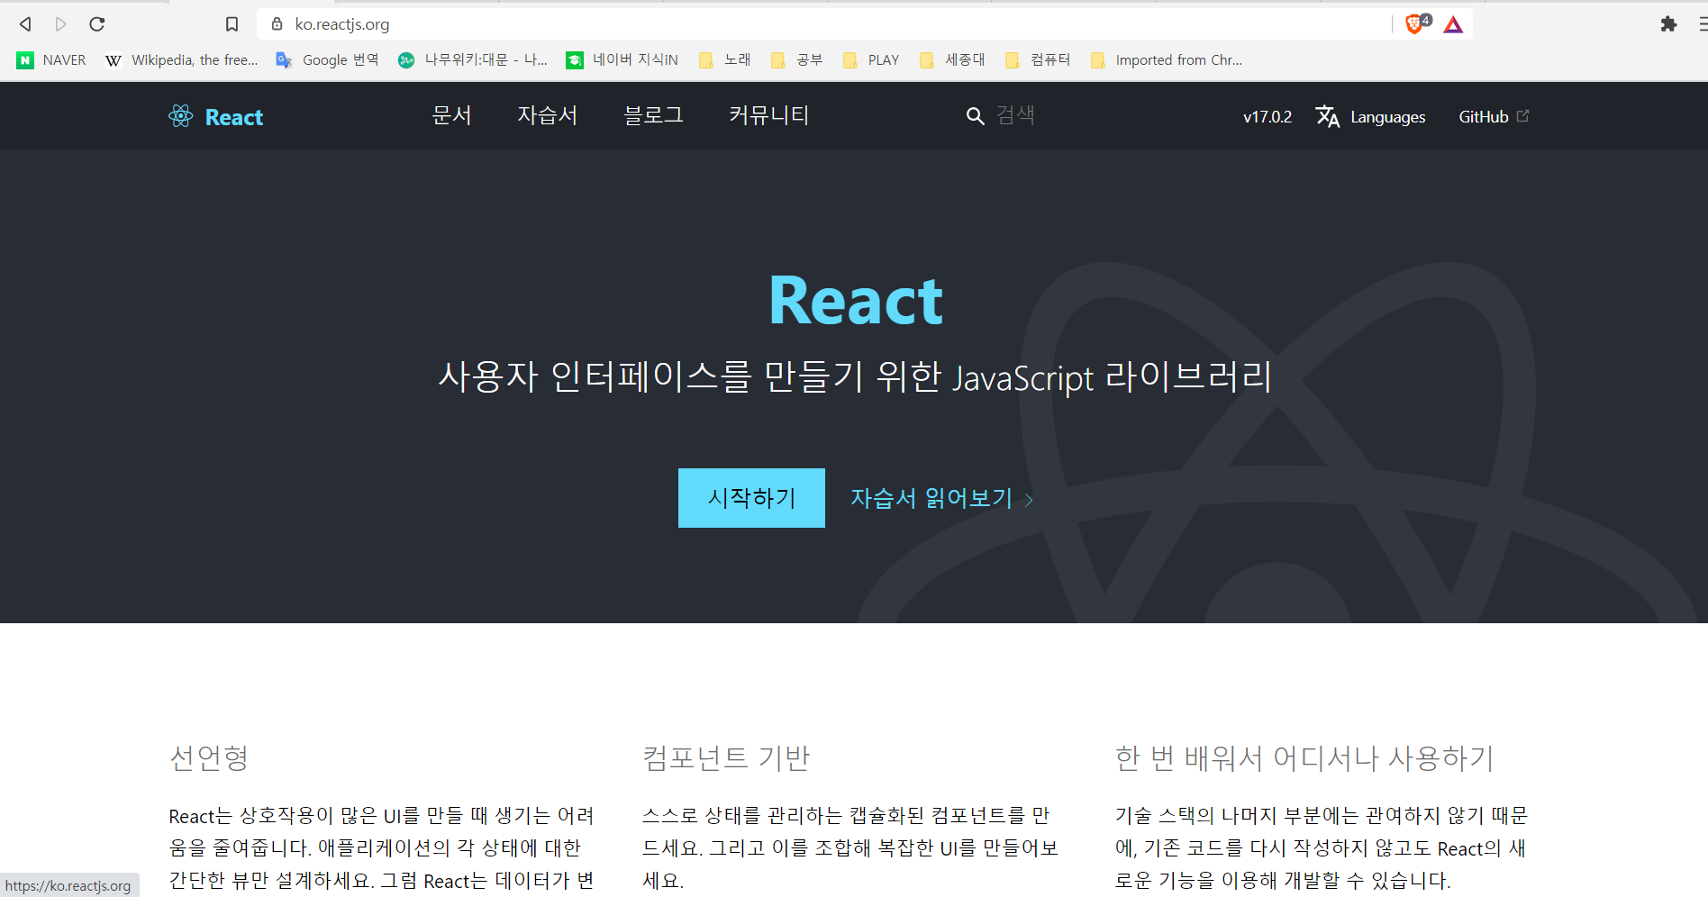Expand Imported from Chr... bookmark folder
The image size is (1708, 897).
[x=1166, y=60]
